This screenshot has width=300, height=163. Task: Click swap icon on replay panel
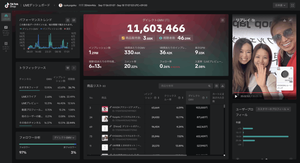pos(290,20)
